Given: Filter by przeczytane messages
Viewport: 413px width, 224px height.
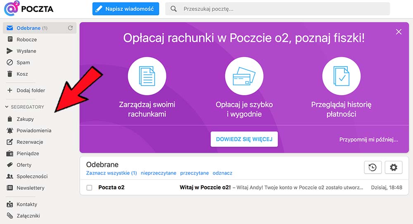Looking at the screenshot, I should [x=195, y=173].
